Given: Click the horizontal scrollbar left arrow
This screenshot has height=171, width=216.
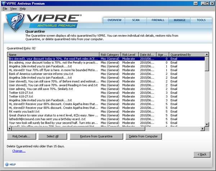Looking at the screenshot, I should tap(10, 129).
